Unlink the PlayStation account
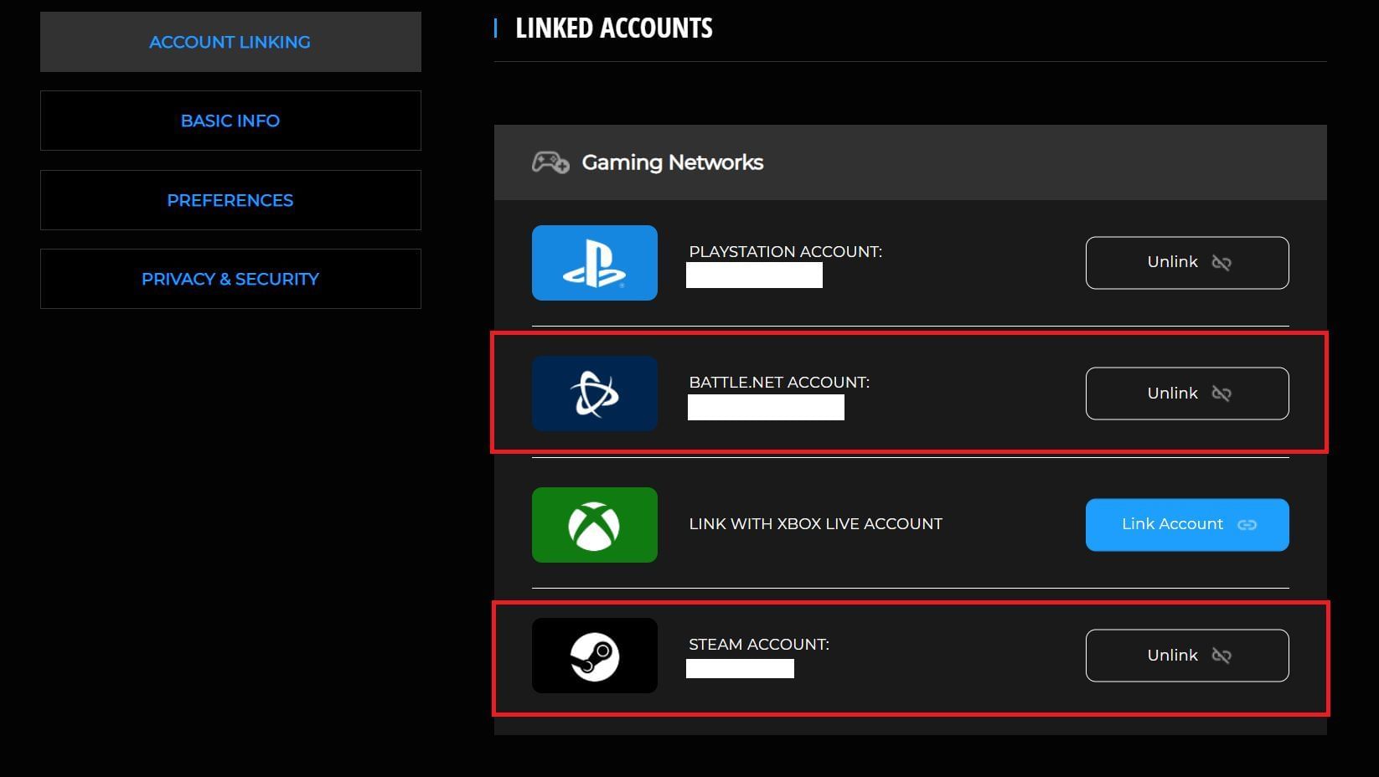1379x777 pixels. tap(1187, 262)
